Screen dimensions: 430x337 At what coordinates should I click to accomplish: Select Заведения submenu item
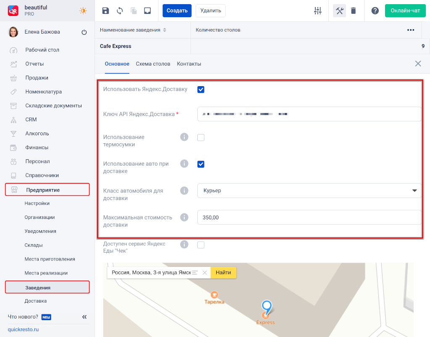(47, 287)
